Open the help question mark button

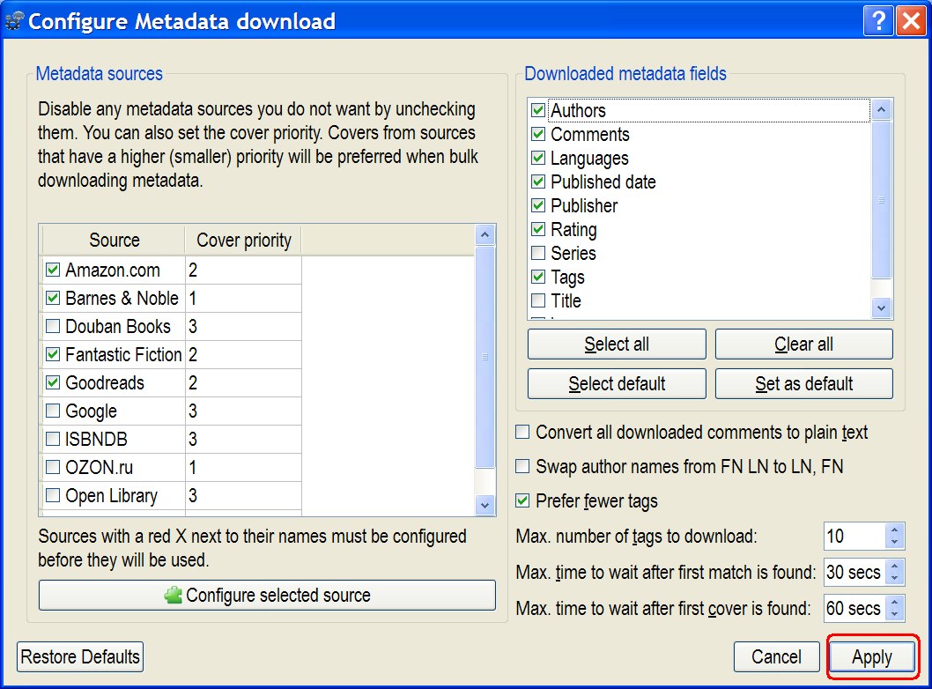(x=878, y=21)
